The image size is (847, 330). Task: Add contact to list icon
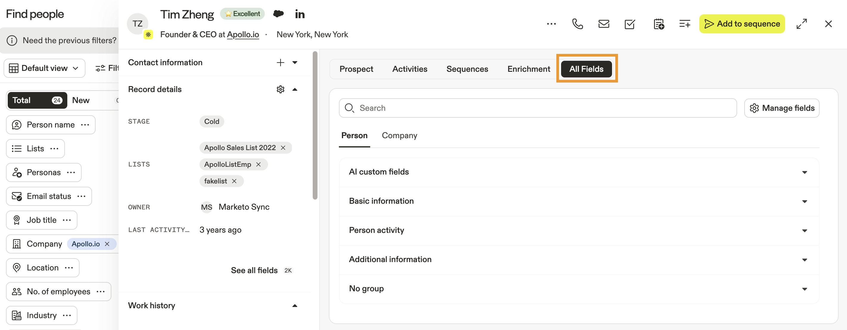click(685, 24)
